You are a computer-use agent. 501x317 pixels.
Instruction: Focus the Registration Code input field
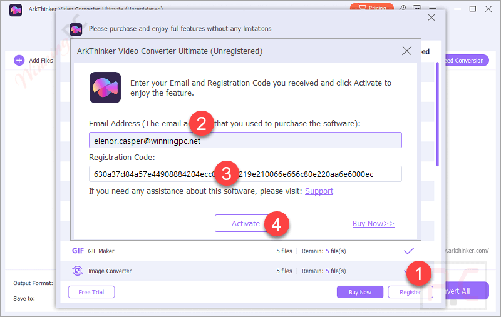click(x=245, y=174)
